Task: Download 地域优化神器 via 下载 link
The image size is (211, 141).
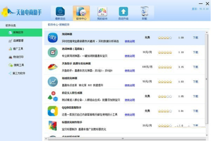Action: click(x=196, y=81)
